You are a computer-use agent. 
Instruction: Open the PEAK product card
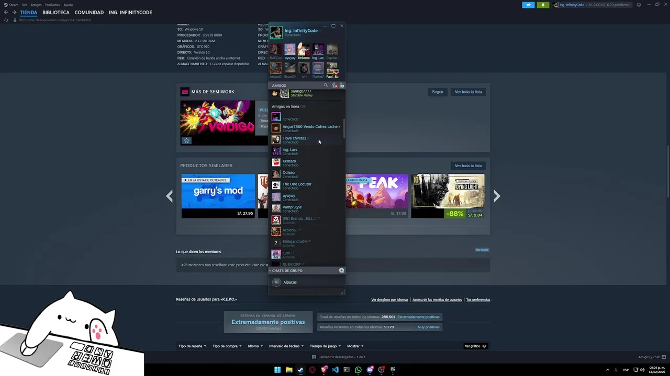tap(376, 196)
